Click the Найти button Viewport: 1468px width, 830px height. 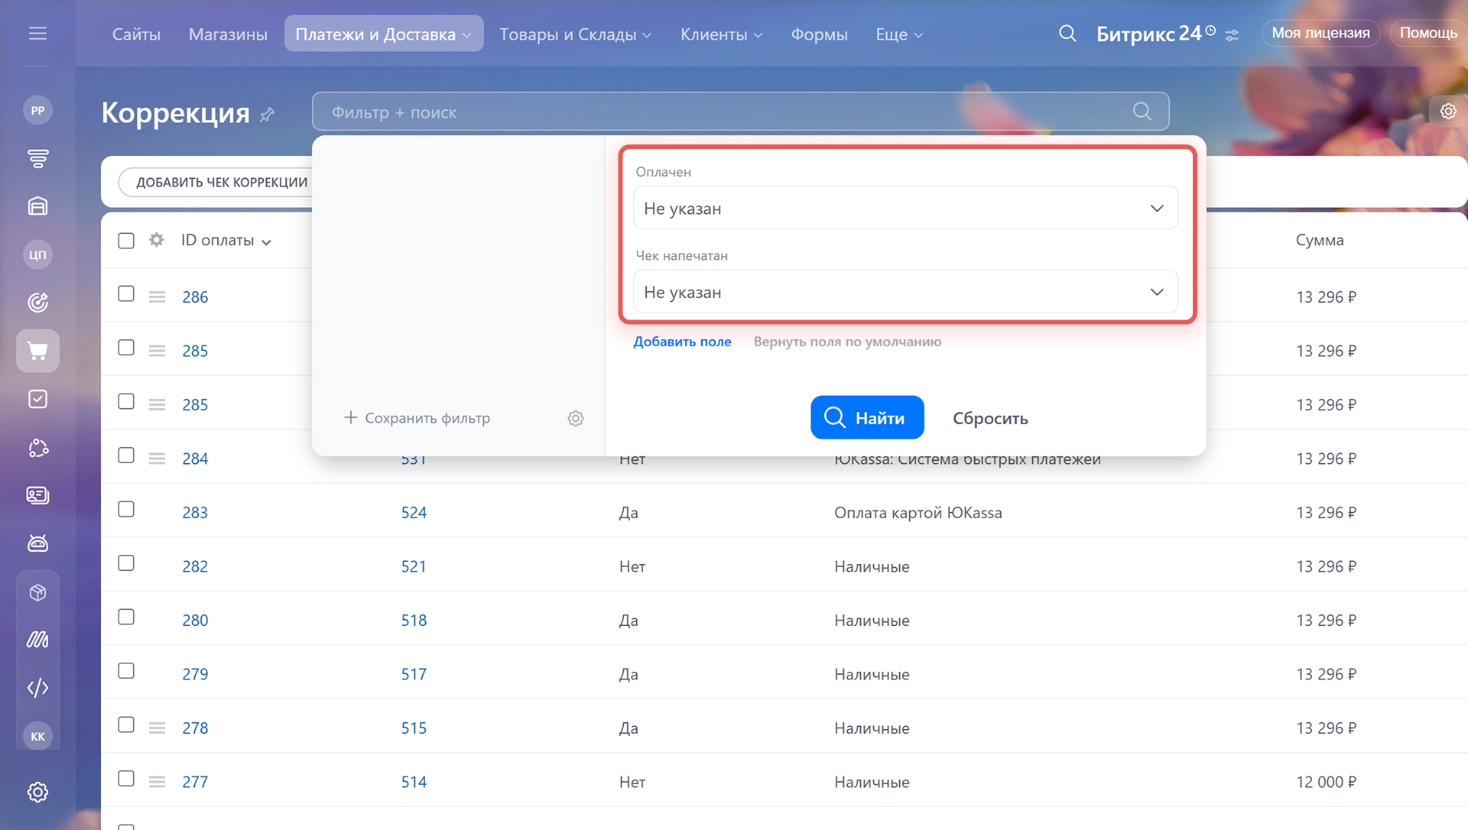click(x=867, y=418)
